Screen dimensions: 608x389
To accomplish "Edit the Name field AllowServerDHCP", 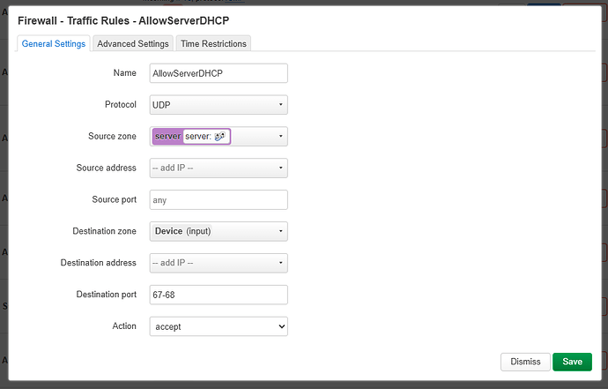I will tap(219, 73).
